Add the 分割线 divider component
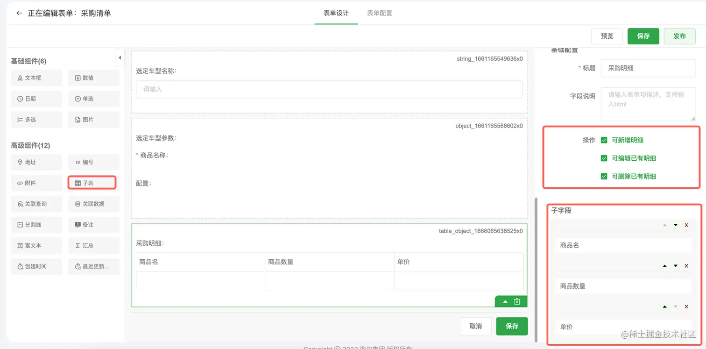 (x=36, y=225)
